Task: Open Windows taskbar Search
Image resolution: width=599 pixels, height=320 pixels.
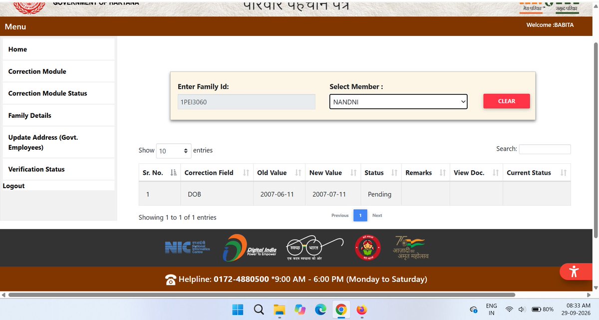Action: 259,310
